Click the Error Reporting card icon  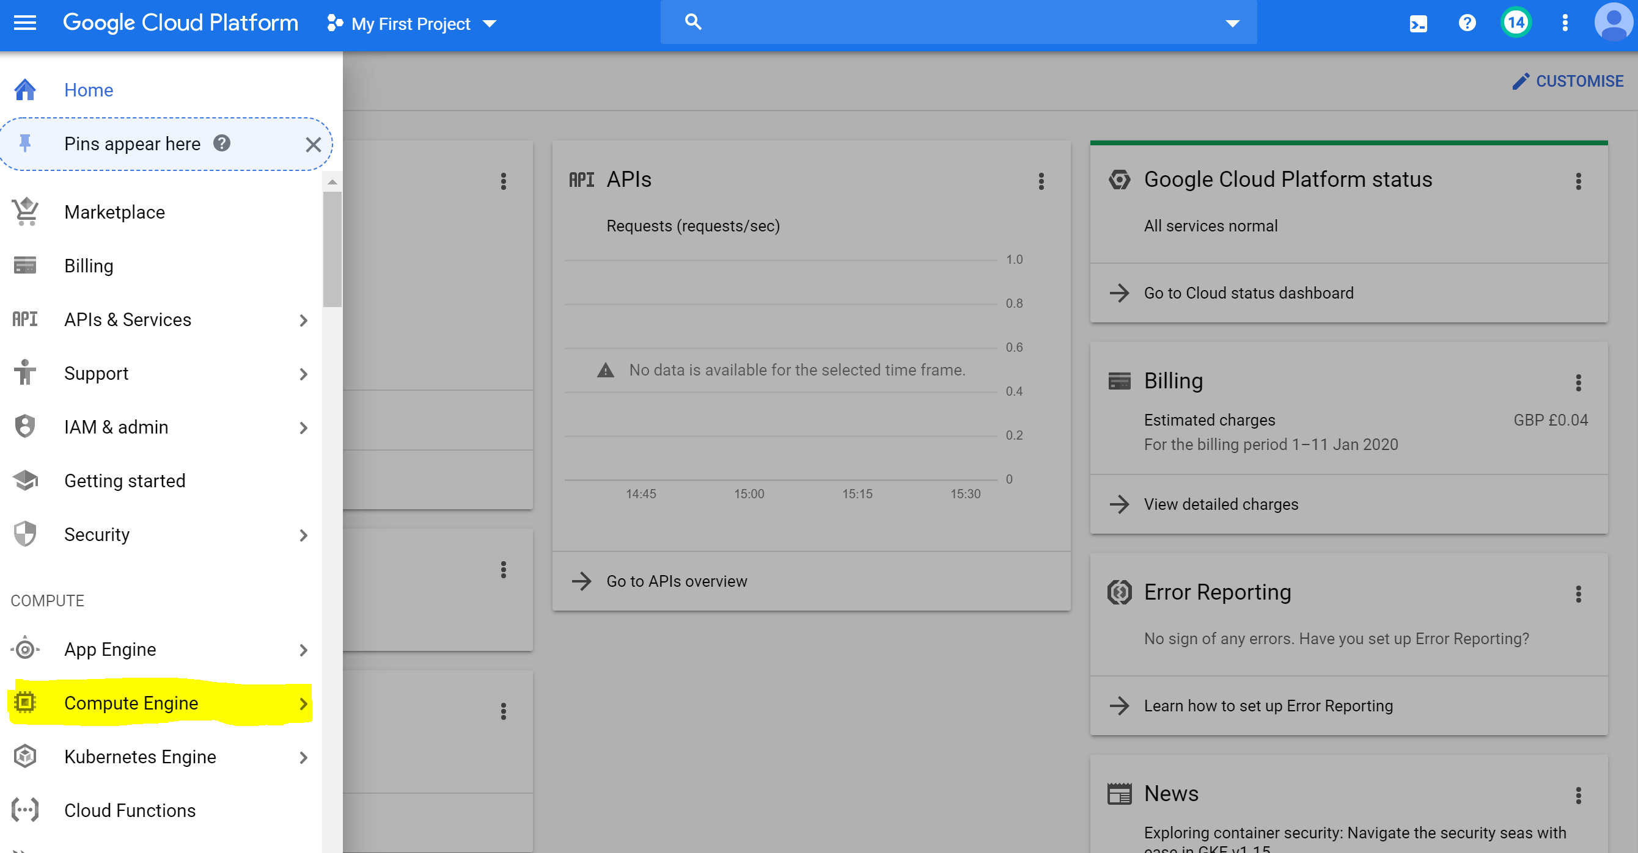tap(1119, 592)
